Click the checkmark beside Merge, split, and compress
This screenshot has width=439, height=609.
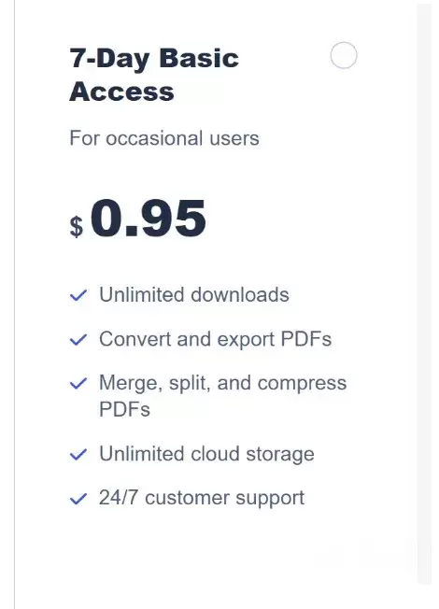(78, 383)
